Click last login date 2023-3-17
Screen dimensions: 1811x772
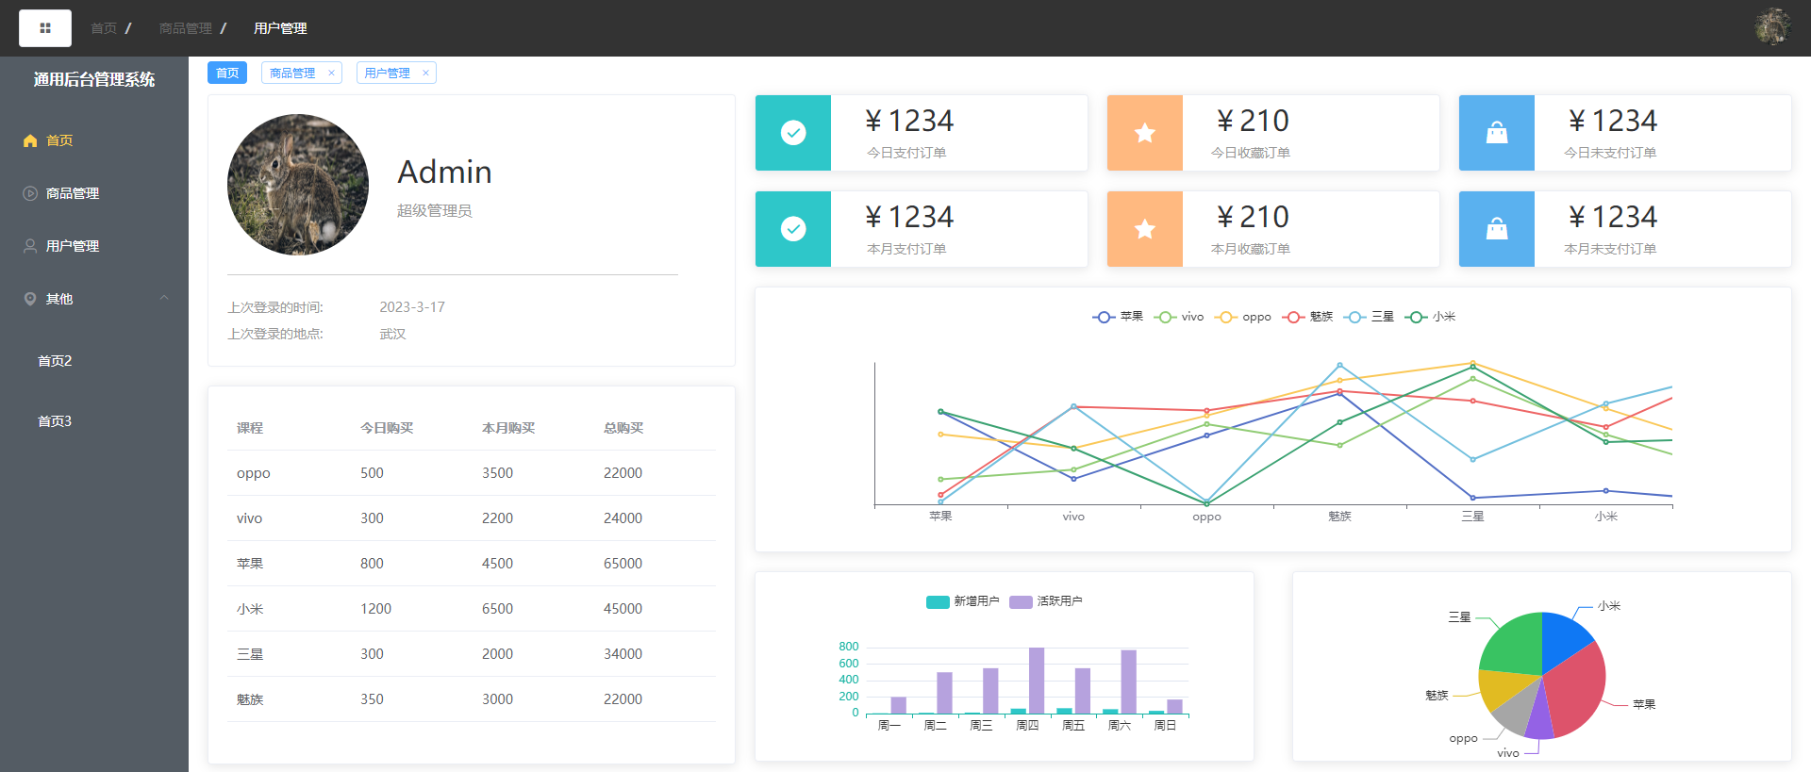412,307
